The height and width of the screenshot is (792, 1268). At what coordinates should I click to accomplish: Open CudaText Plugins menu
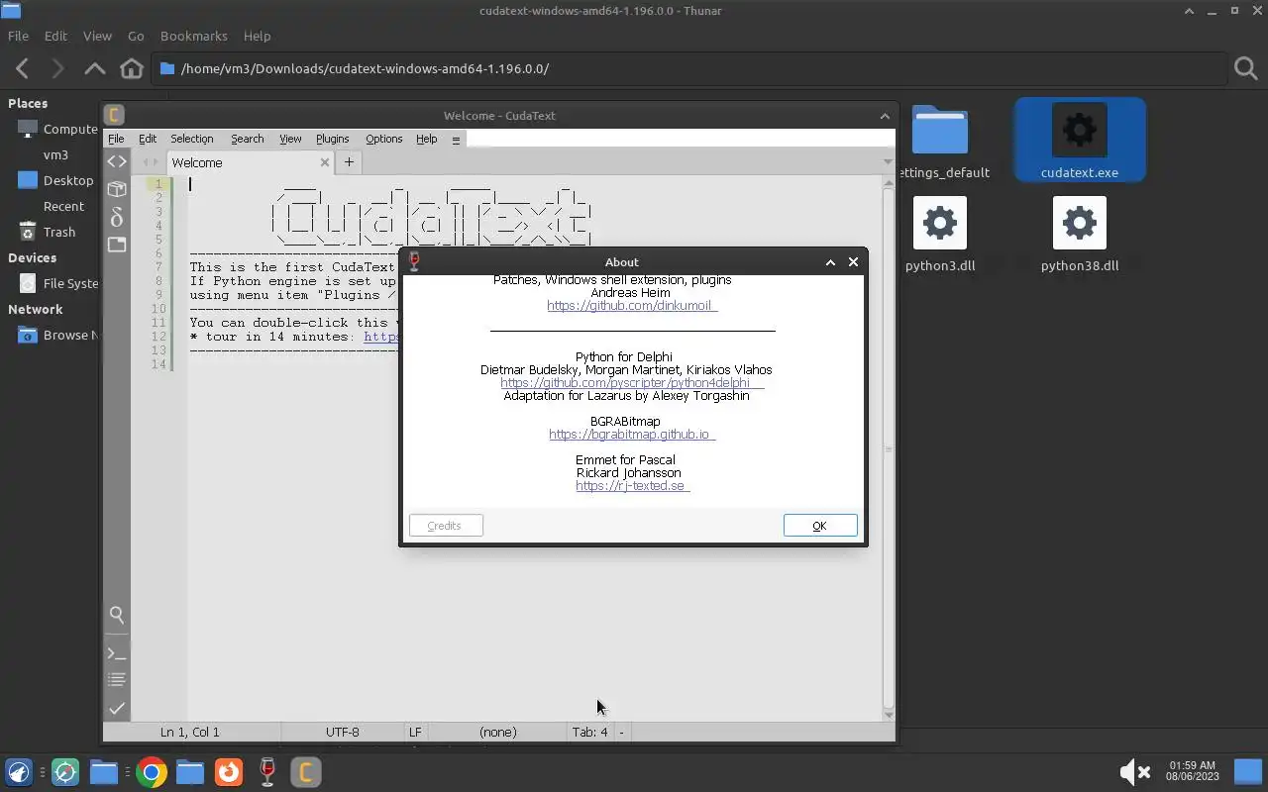[332, 139]
